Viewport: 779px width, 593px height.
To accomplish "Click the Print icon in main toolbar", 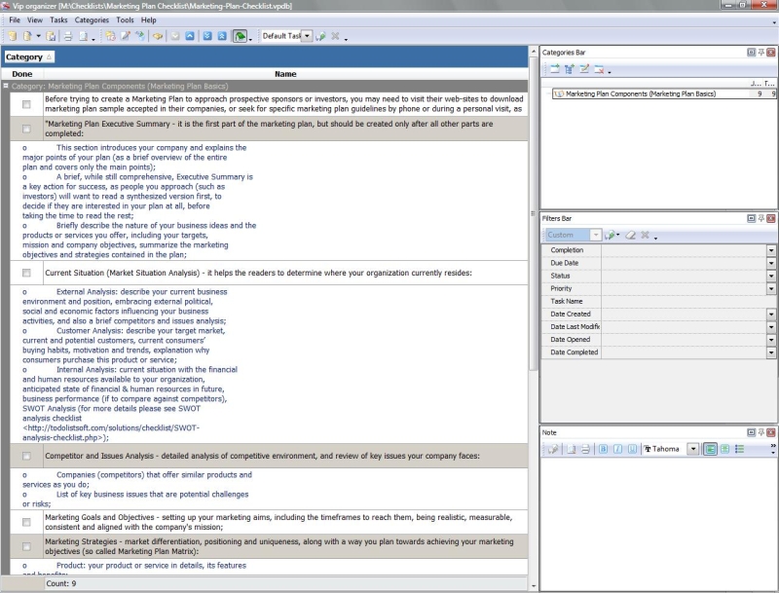I will (x=68, y=36).
